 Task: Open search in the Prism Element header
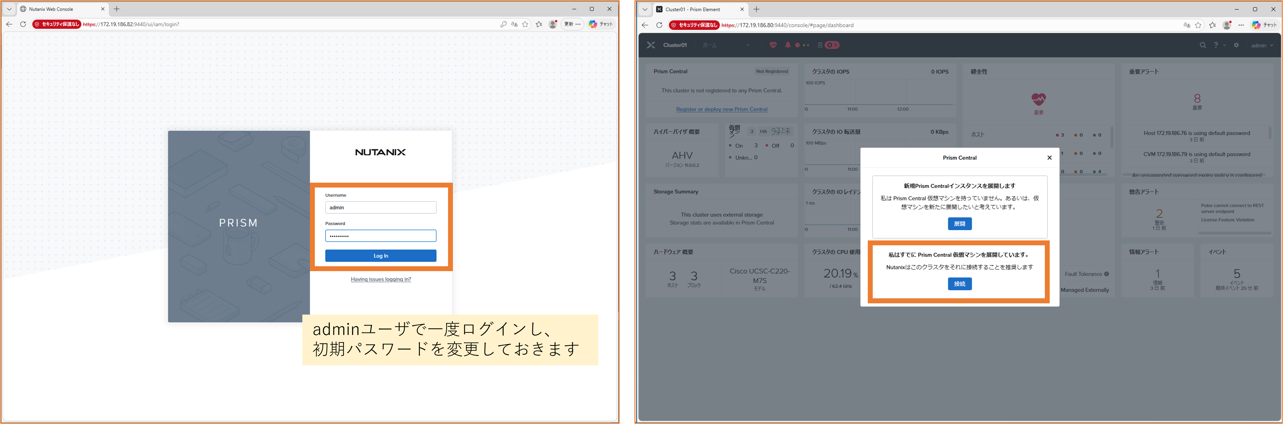pyautogui.click(x=1202, y=45)
